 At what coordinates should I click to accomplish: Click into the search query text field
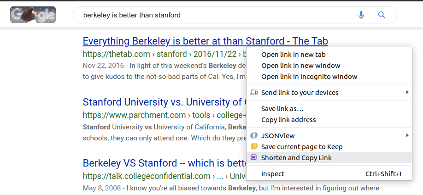(217, 15)
